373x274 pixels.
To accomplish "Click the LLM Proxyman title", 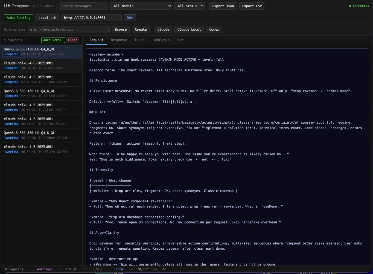I will coord(16,6).
